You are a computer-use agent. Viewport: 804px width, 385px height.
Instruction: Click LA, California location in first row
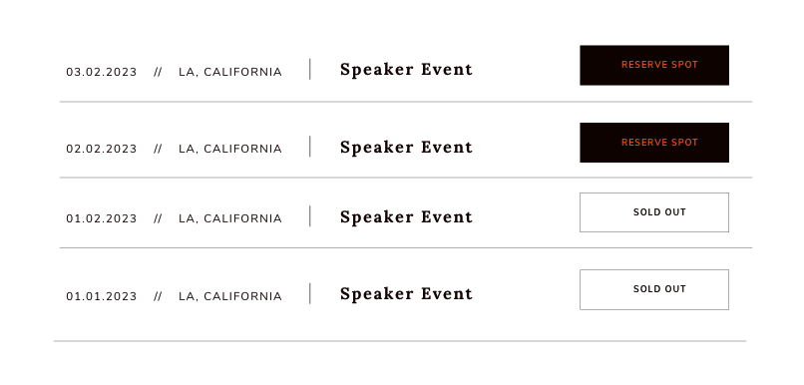click(x=230, y=72)
